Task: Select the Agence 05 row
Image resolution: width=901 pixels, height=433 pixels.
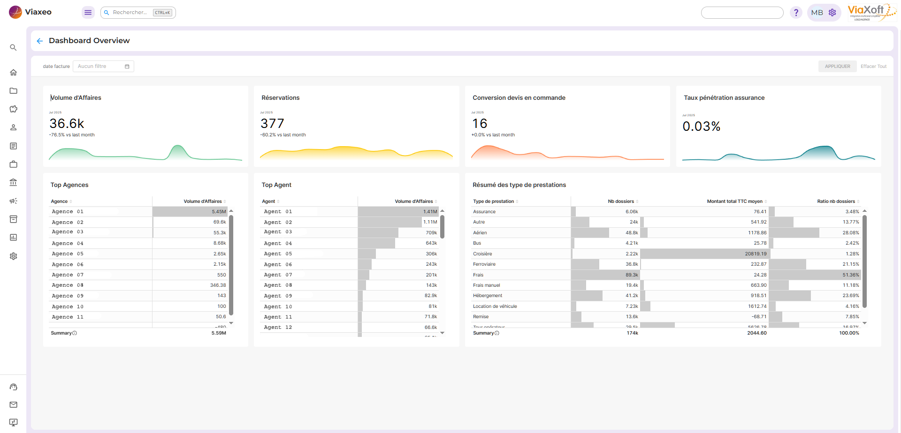Action: point(139,254)
